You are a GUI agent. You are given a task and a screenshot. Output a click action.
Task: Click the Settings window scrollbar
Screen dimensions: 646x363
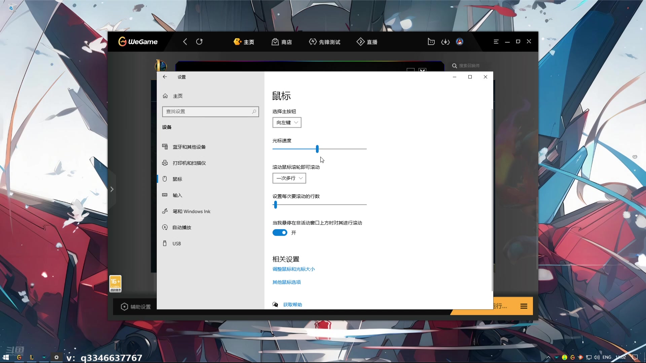[492, 200]
